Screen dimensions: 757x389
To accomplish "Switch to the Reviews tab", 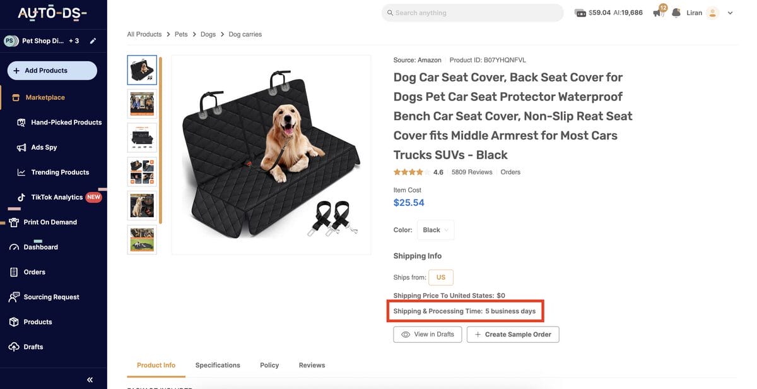I will (x=312, y=365).
